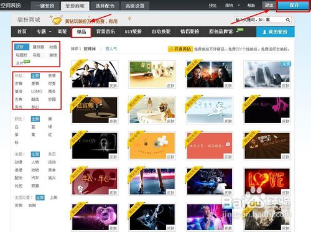
Task: Open the 自动换装 section
Action: coord(161,32)
